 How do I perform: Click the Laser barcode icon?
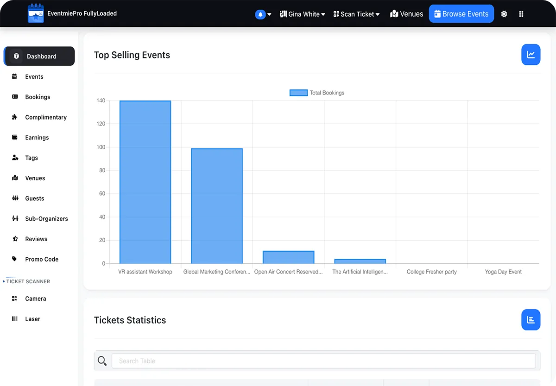coord(15,319)
